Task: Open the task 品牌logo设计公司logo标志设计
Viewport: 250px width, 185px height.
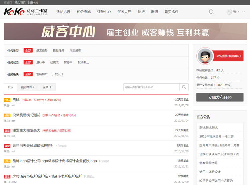Action: 55,161
